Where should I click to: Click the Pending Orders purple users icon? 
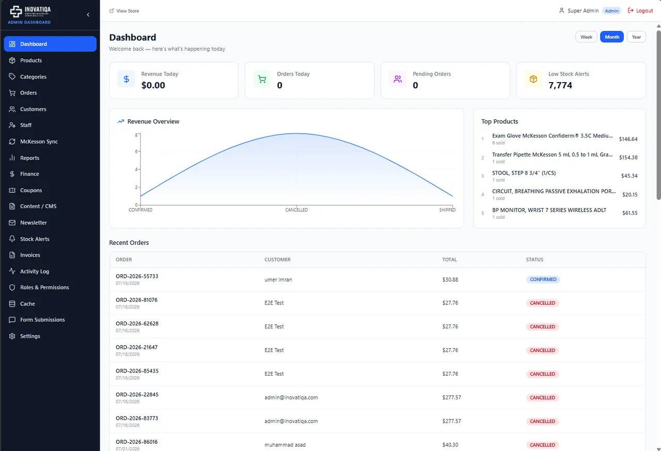tap(398, 80)
